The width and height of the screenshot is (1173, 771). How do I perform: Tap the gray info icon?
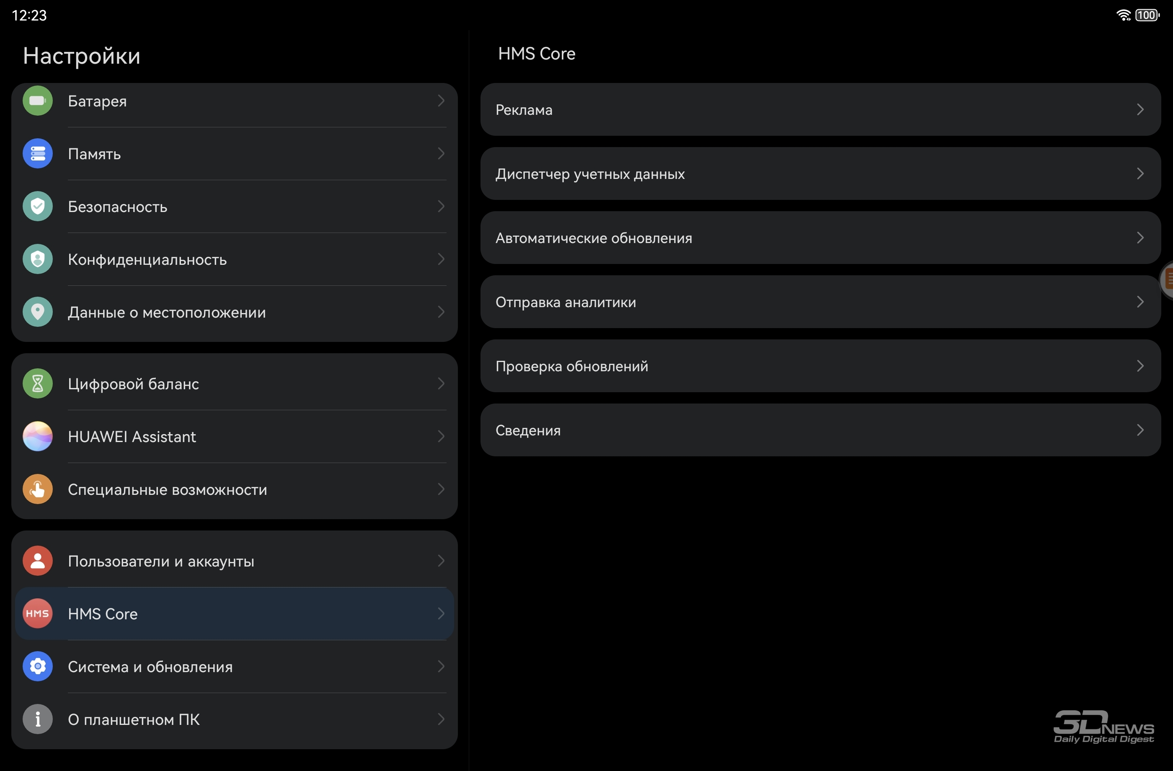coord(37,719)
